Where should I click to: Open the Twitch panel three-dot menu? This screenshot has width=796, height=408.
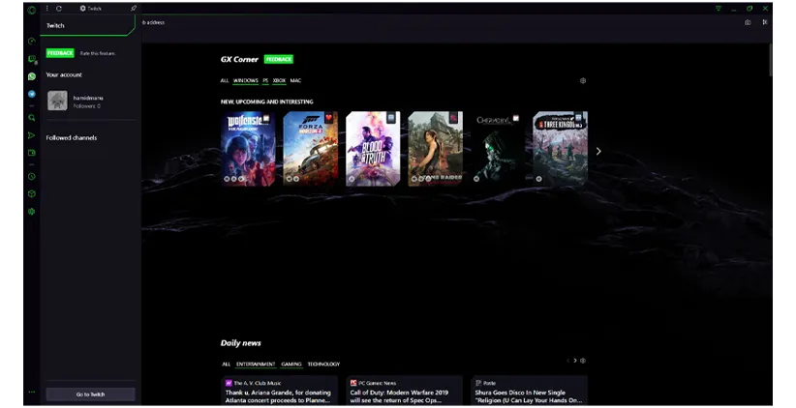coord(46,8)
